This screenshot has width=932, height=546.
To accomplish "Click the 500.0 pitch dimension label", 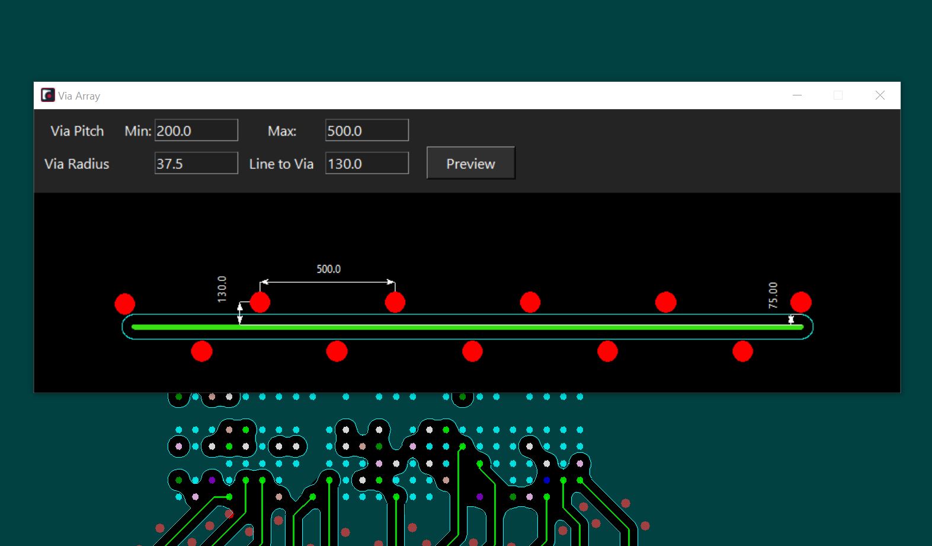I will [x=328, y=269].
